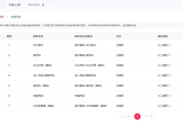Click the 状态 column header
Screen dimensions: 183x125
[118, 36]
